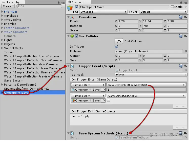The width and height of the screenshot is (189, 141).
Task: Select Terrain object in the hierarchy
Action: click(x=9, y=52)
